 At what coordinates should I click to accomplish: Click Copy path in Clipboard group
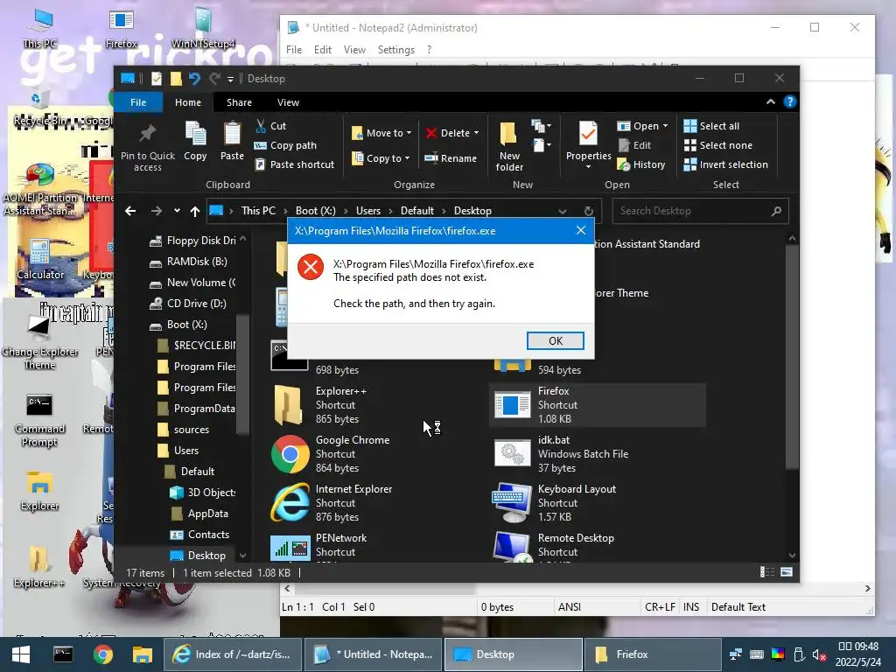coord(285,145)
